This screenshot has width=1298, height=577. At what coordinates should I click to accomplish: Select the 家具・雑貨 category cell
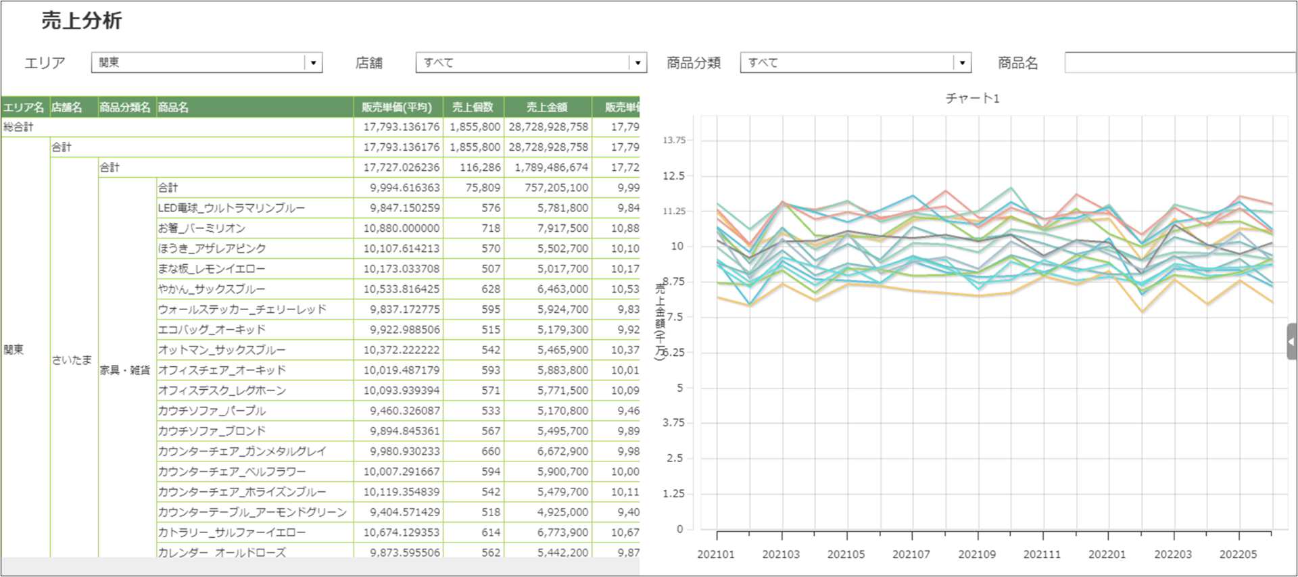coord(126,370)
